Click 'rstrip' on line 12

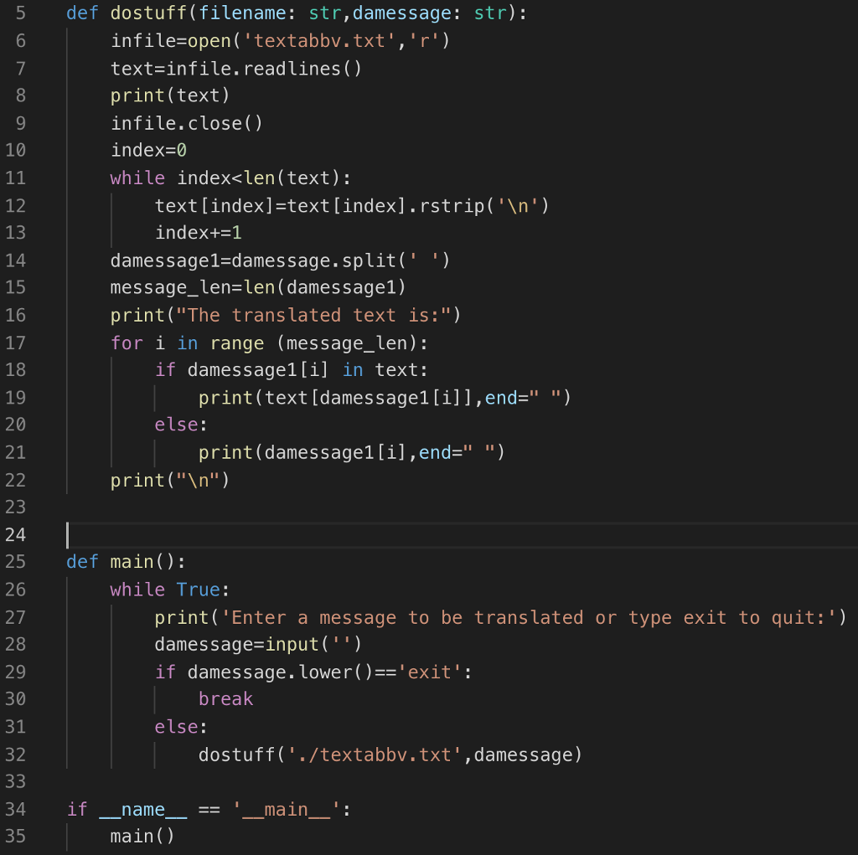pyautogui.click(x=452, y=206)
